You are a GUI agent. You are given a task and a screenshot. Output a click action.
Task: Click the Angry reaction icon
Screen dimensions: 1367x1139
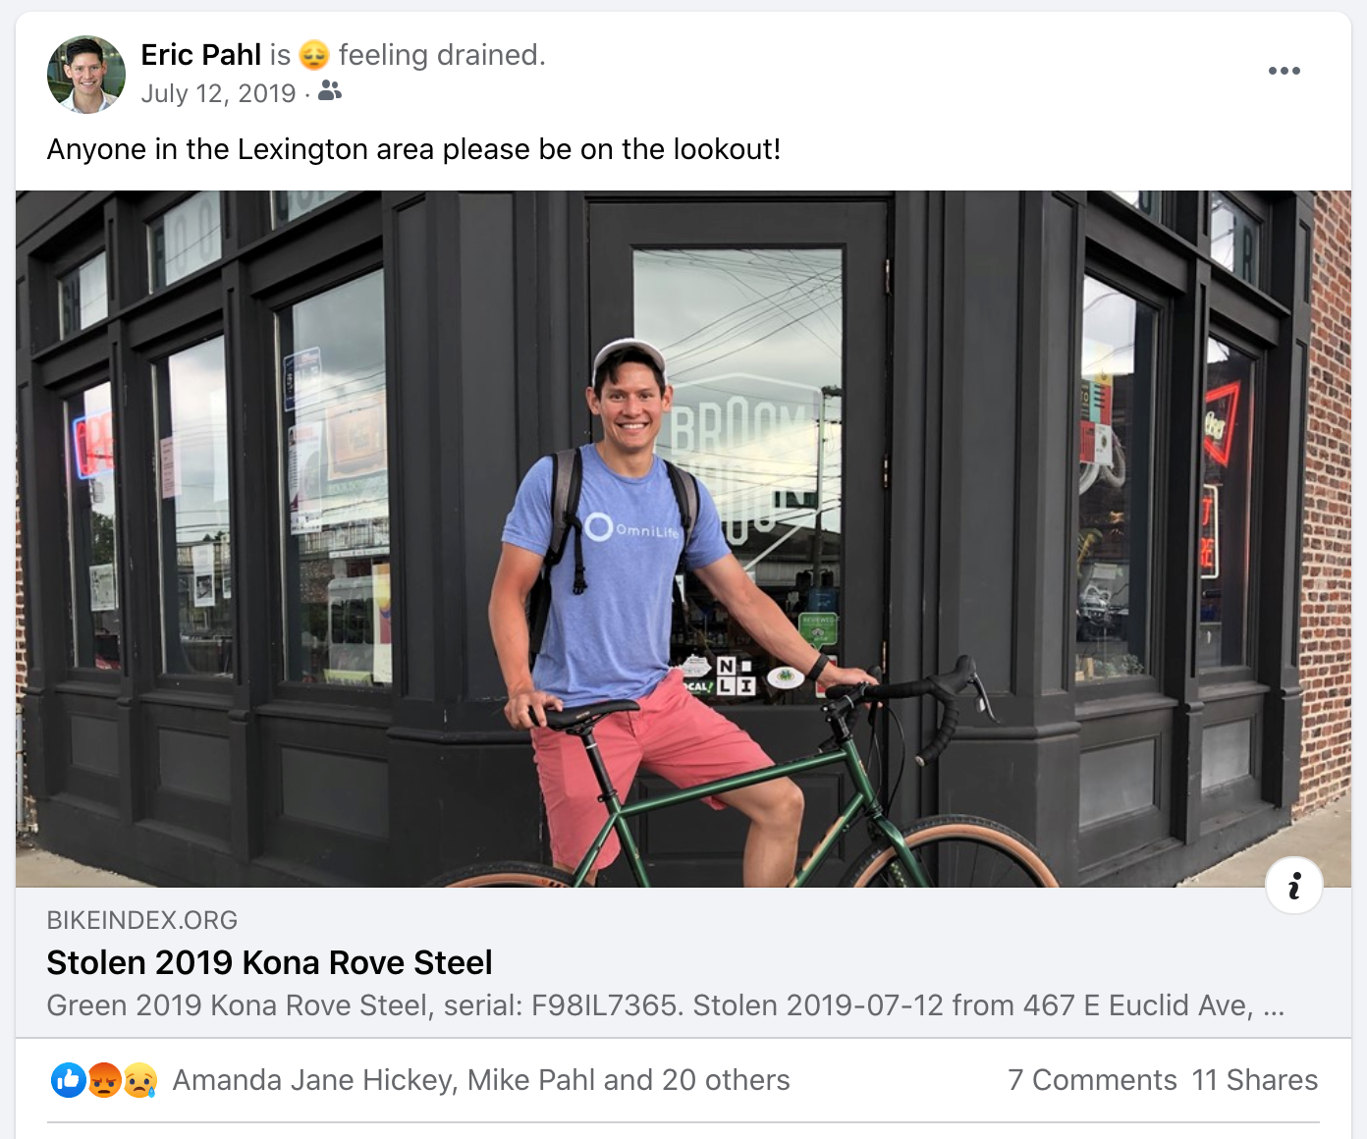click(x=104, y=1080)
